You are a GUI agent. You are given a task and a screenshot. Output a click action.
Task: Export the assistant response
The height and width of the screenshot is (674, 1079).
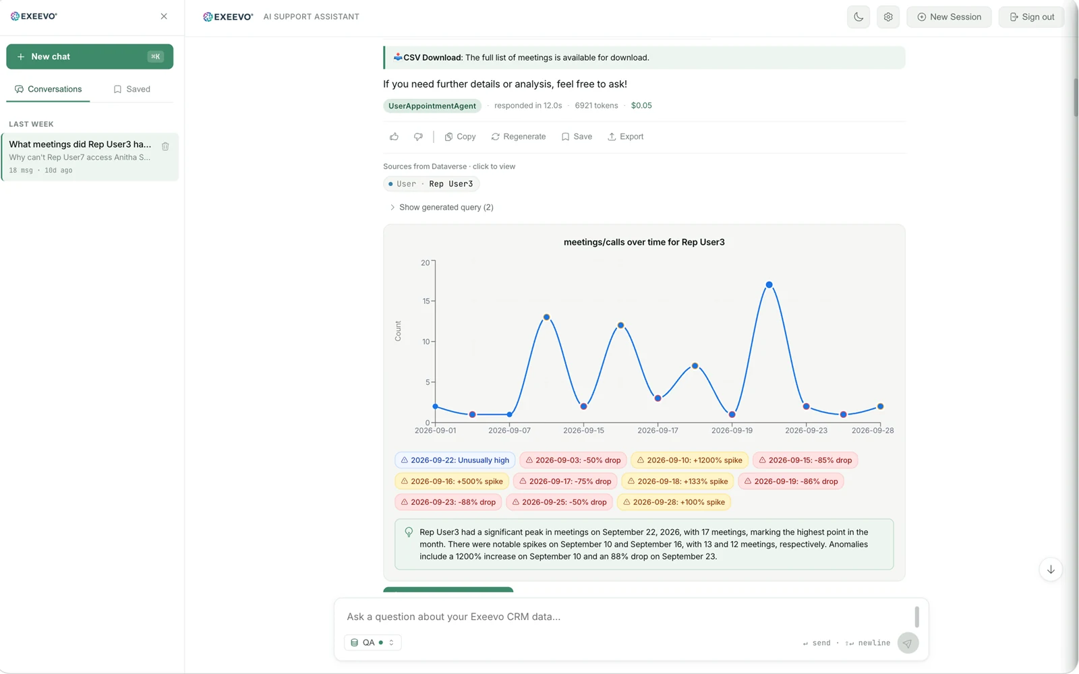(626, 137)
